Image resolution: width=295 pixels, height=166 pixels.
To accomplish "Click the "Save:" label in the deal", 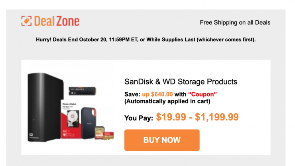I will (x=132, y=94).
